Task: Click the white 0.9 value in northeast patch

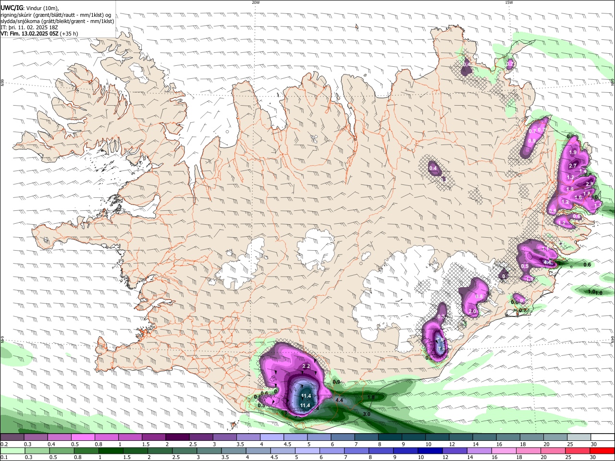Action: tap(532, 141)
